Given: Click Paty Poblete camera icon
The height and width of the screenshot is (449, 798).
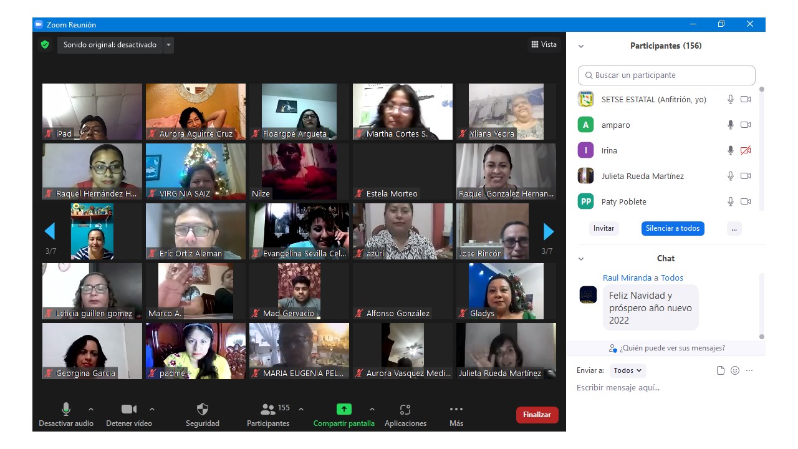Looking at the screenshot, I should point(746,201).
